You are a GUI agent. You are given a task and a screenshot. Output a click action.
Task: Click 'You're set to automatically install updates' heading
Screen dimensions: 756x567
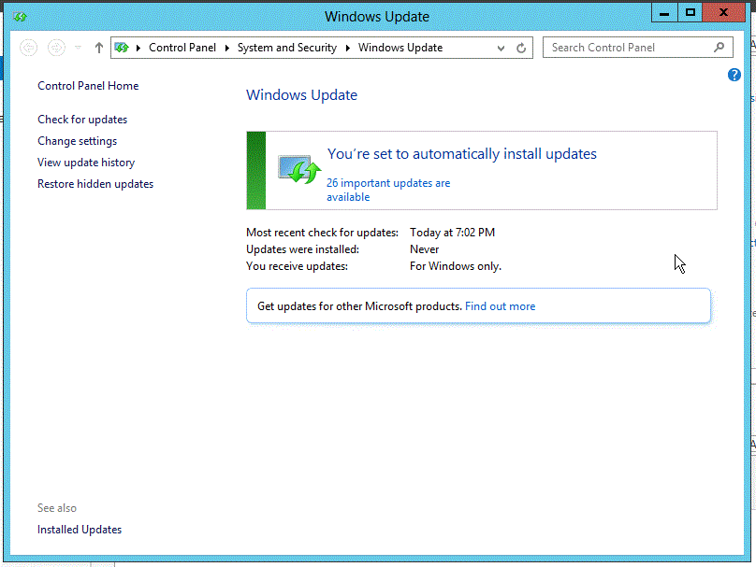(462, 153)
